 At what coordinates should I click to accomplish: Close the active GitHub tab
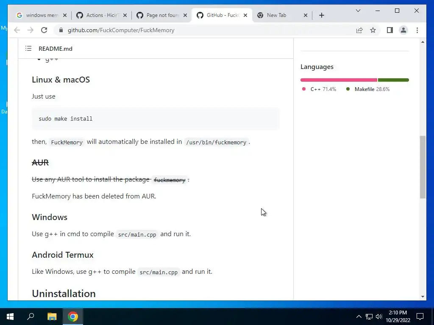coord(245,15)
